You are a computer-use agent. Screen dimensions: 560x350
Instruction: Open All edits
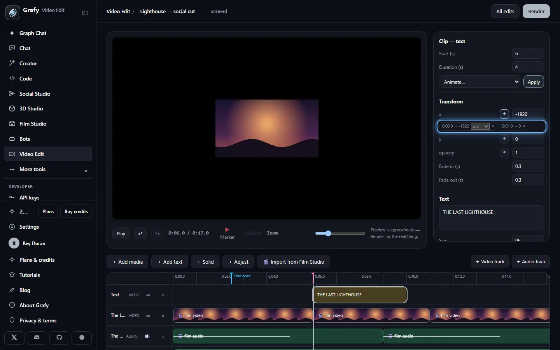[x=505, y=11]
